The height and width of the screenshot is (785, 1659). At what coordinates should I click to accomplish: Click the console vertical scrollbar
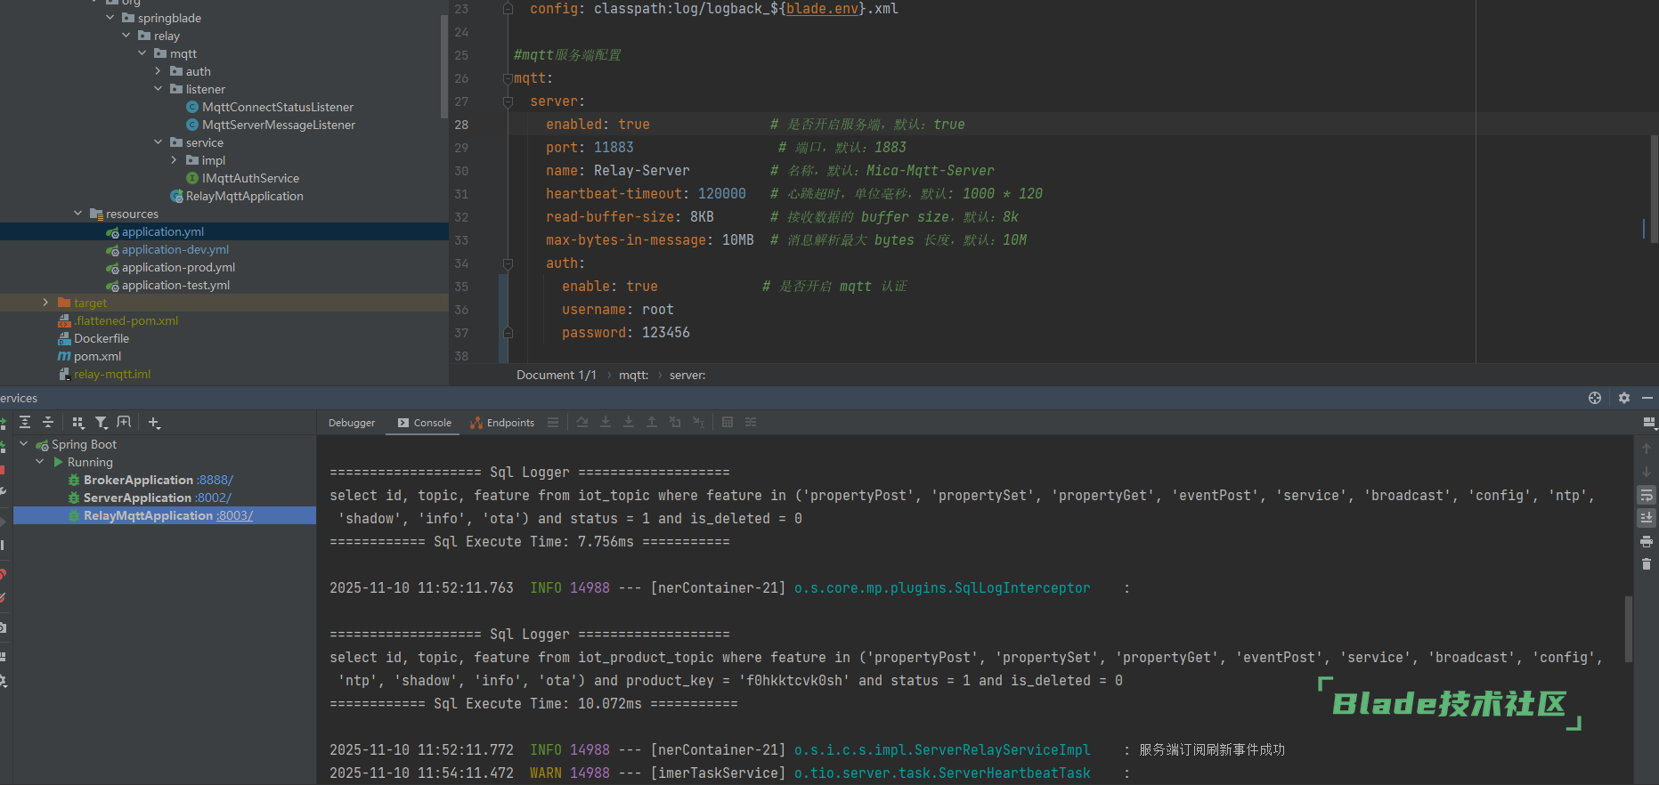point(1629,628)
